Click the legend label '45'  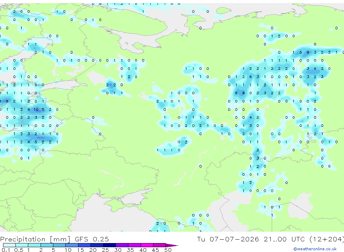coord(155,250)
